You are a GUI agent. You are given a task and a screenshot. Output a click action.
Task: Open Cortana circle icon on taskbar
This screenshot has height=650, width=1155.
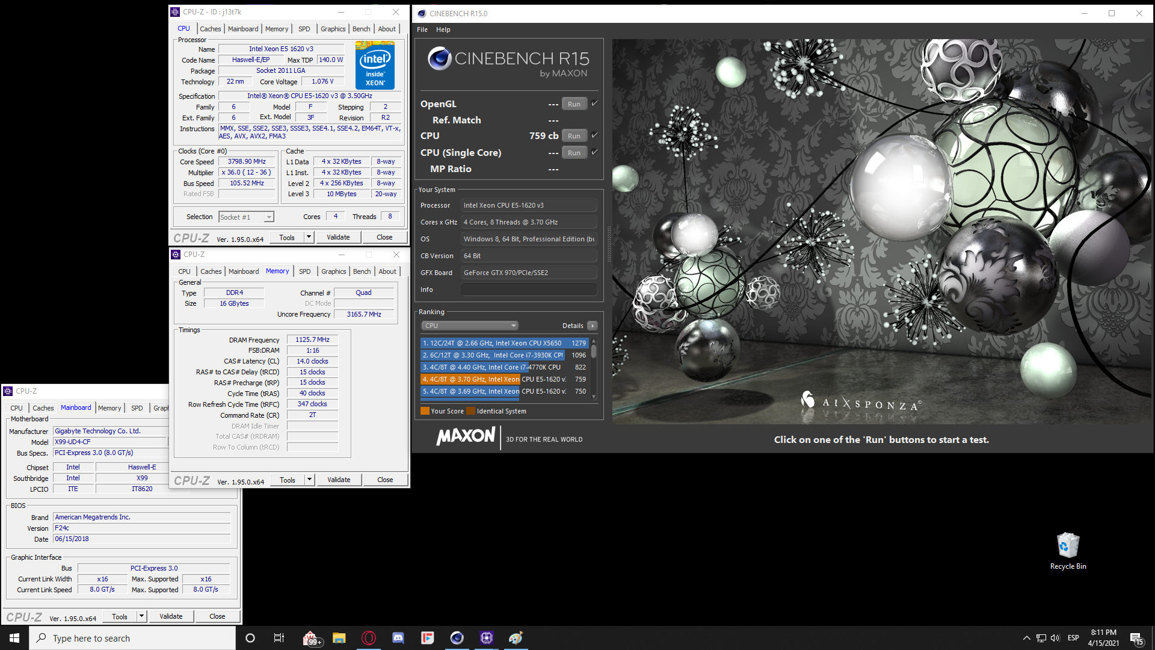[250, 638]
